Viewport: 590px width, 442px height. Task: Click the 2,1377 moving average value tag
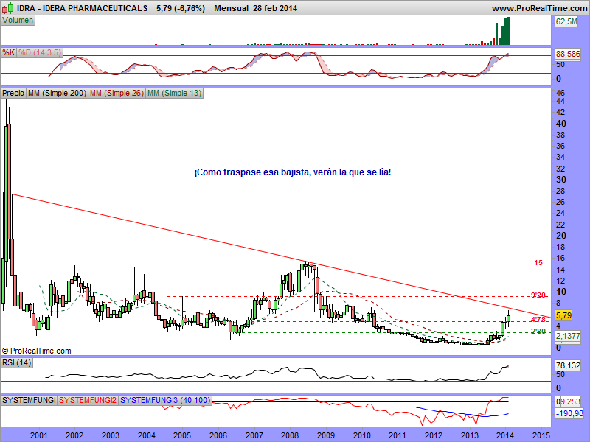pos(568,336)
